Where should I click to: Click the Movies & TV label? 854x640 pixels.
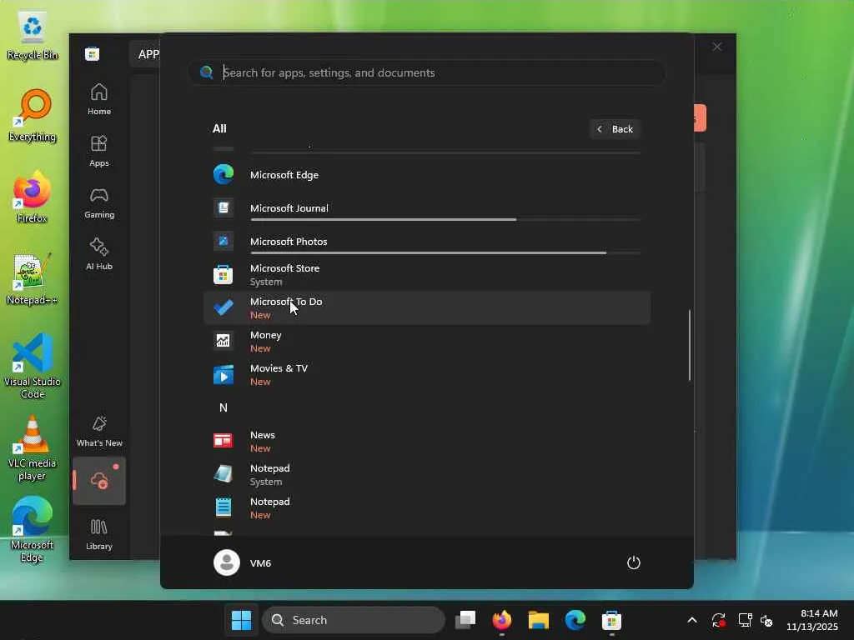[x=279, y=368]
